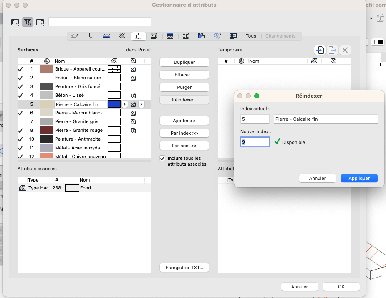Click texture icon of Pierre - Marbre blanc row
Image resolution: width=386 pixels, height=298 pixels.
[133, 113]
